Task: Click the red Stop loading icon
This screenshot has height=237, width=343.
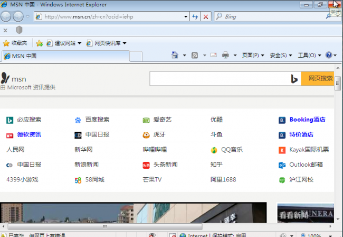Action: 206,16
